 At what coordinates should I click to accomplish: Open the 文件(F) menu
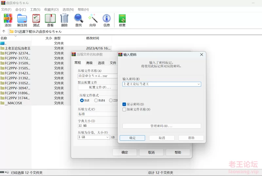point(6,9)
